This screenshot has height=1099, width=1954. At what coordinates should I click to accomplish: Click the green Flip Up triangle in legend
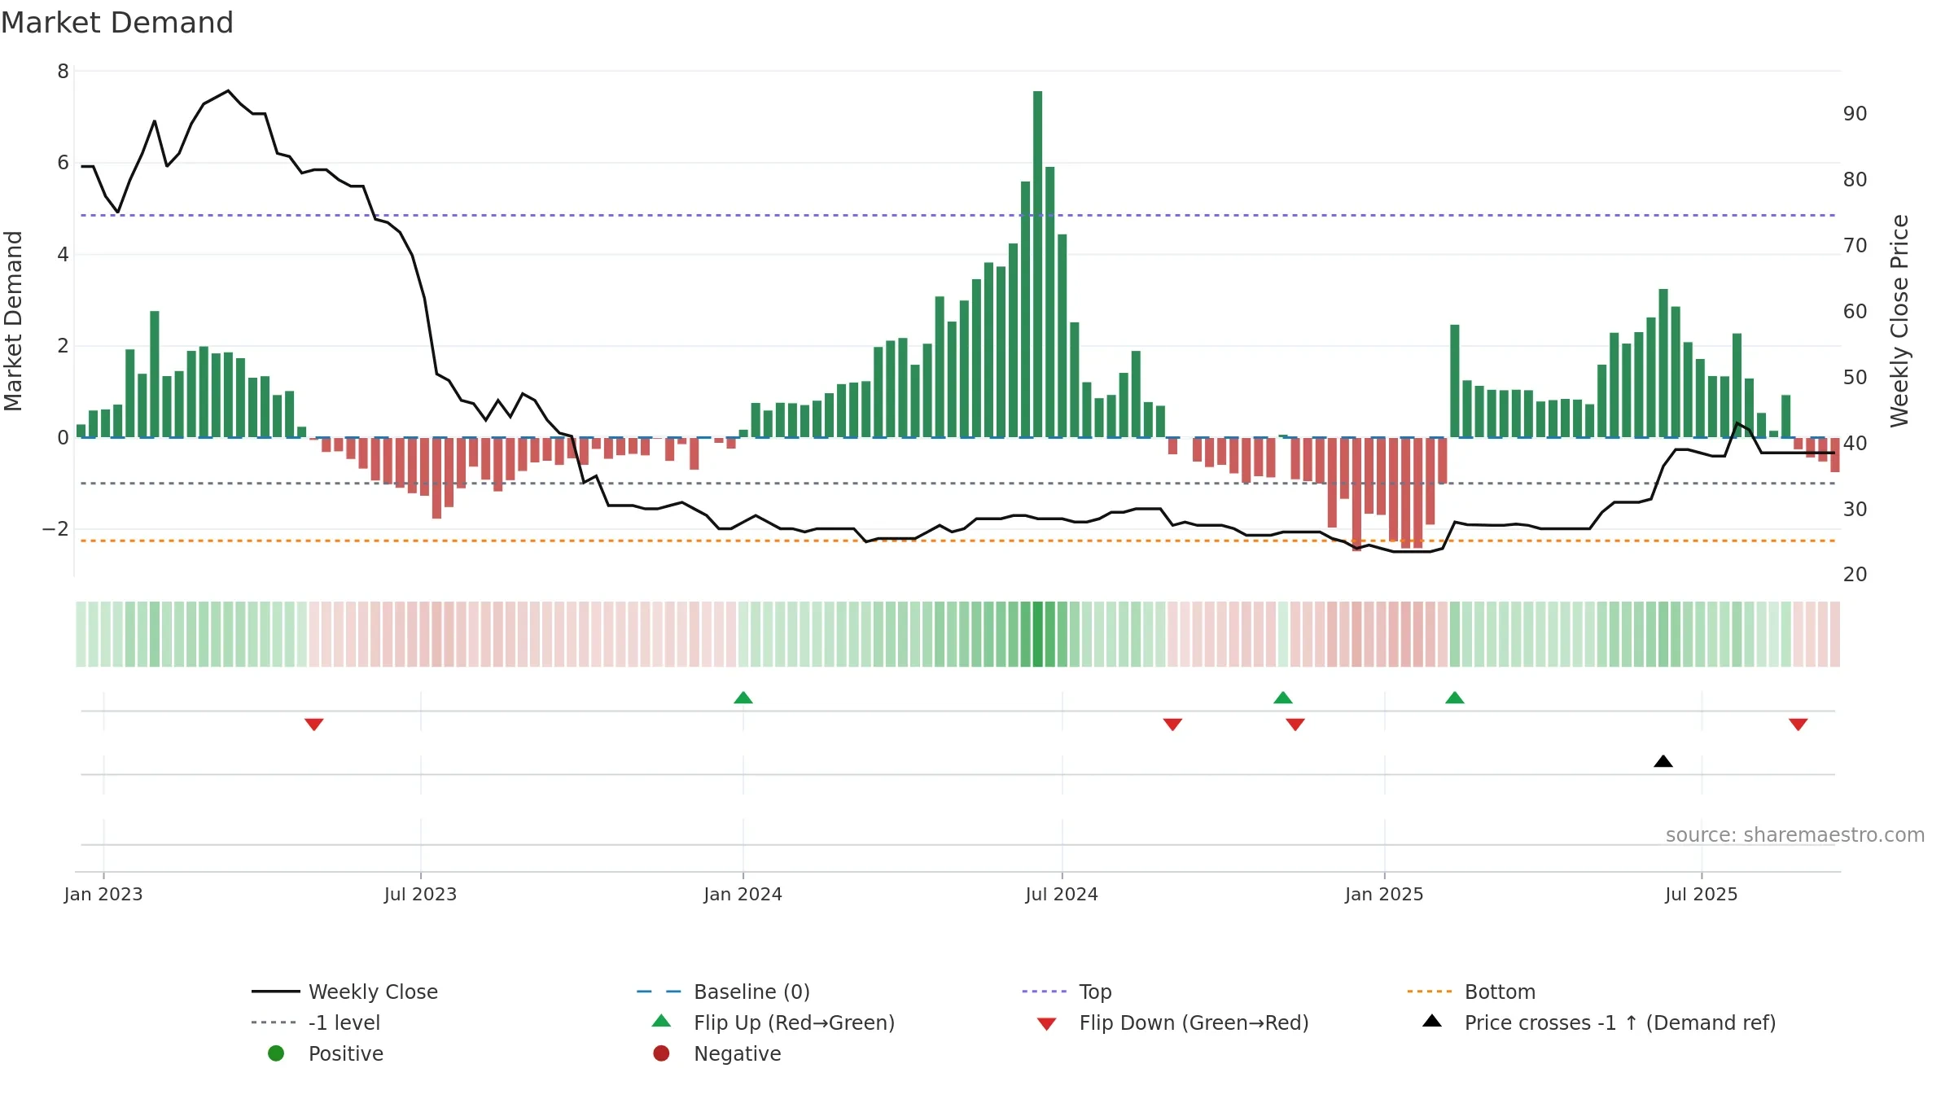tap(662, 1021)
